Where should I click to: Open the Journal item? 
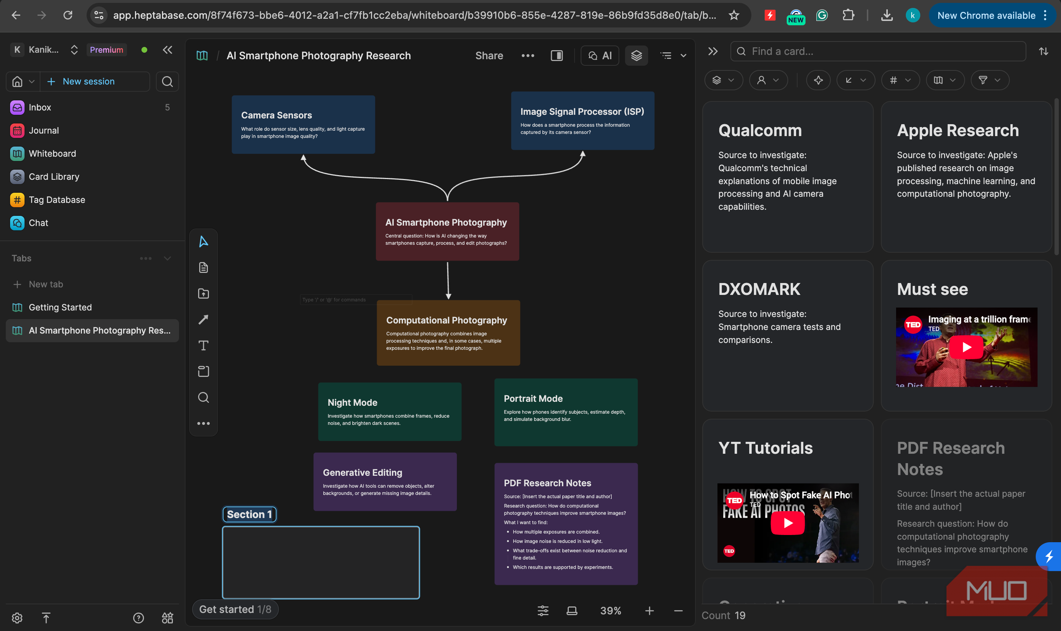pos(92,131)
